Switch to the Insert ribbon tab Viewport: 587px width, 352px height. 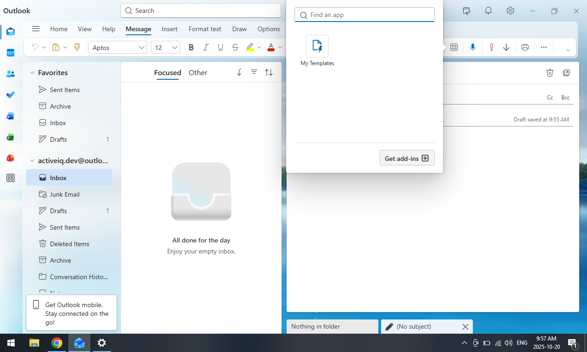click(x=169, y=29)
